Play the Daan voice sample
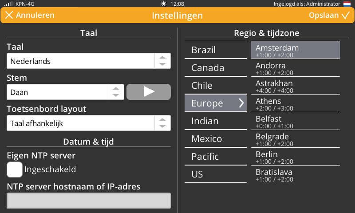Viewport: 355px width, 213px height. [149, 92]
